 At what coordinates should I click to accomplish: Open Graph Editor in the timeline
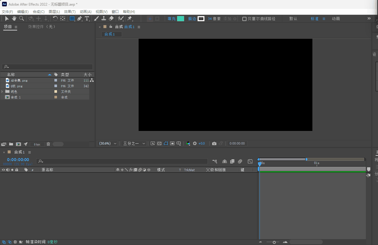(250, 161)
